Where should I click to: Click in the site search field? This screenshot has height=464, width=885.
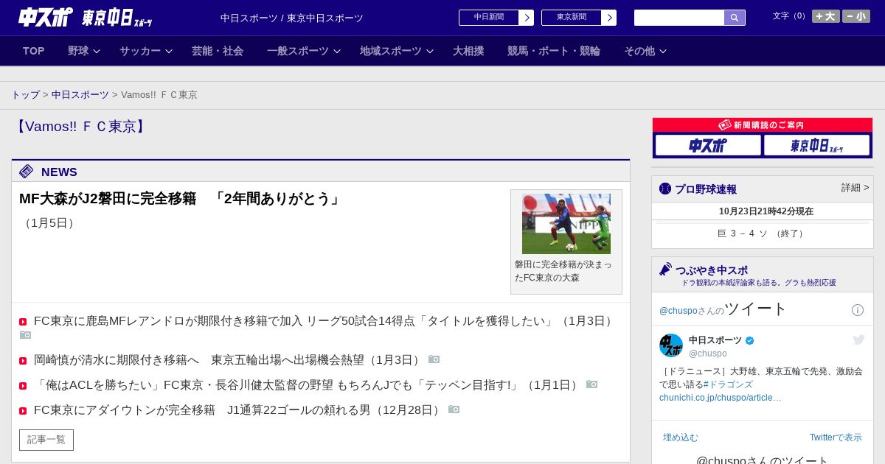[x=679, y=18]
